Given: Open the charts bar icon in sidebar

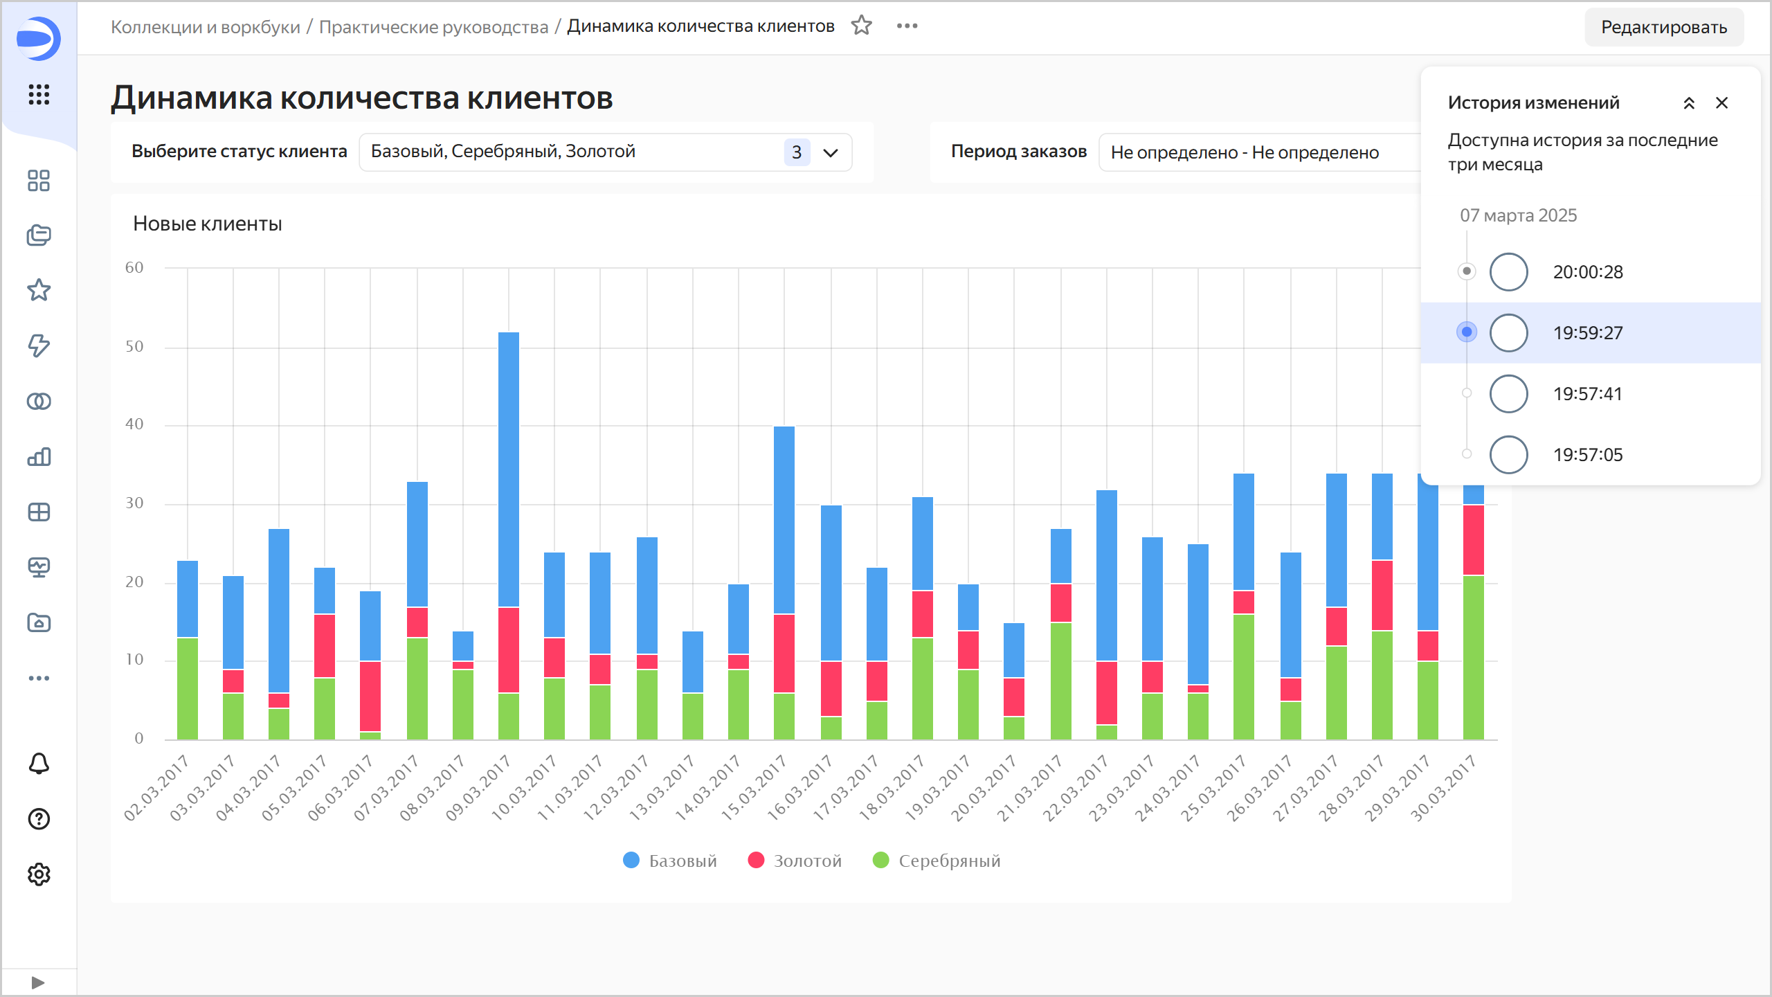Looking at the screenshot, I should pos(39,457).
